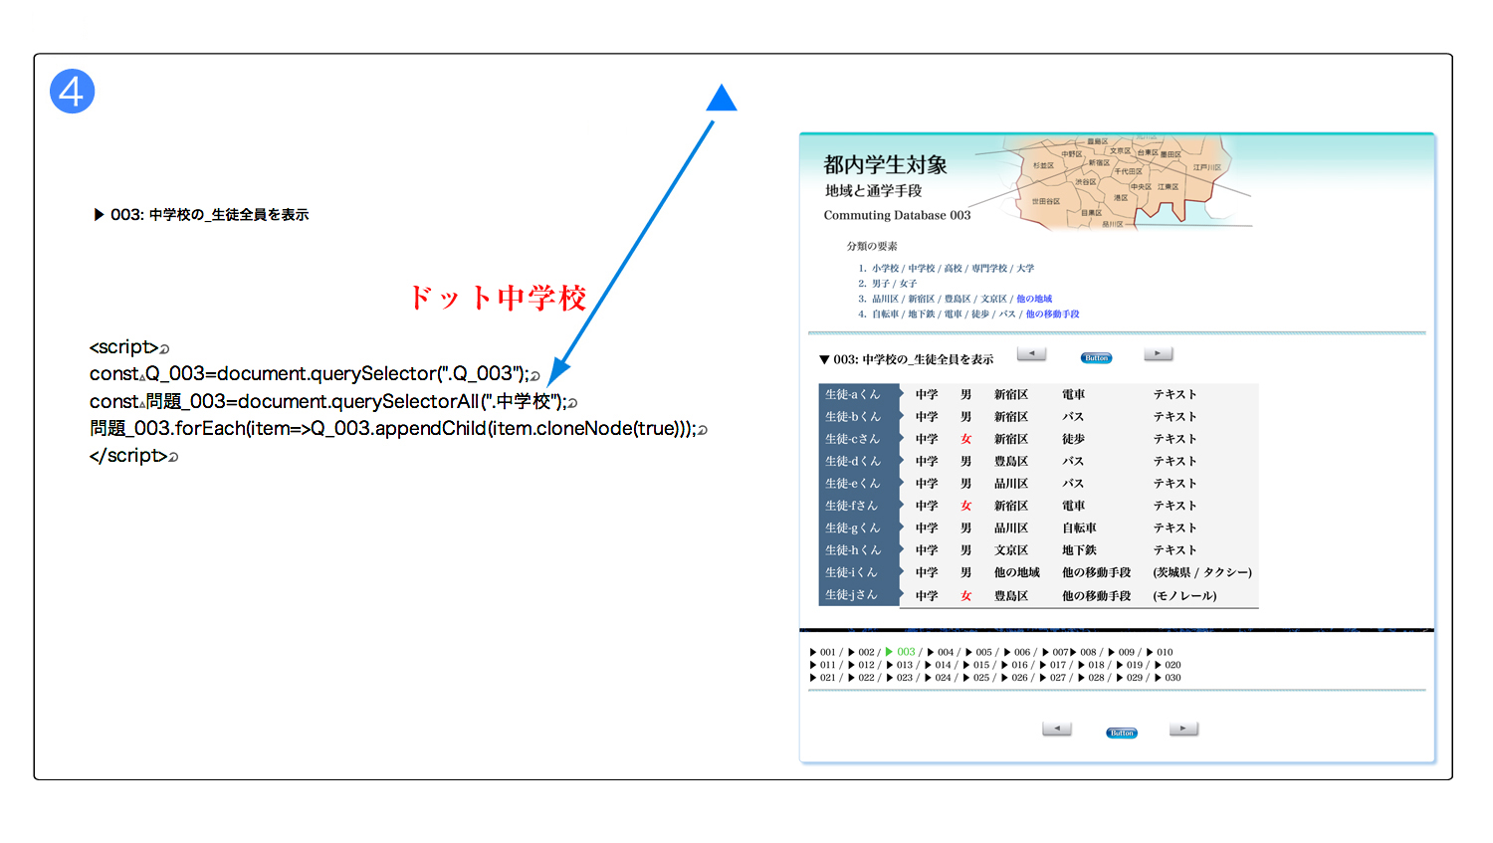Open item ▶ 011 in the number list
Image resolution: width=1493 pixels, height=843 pixels.
(823, 666)
